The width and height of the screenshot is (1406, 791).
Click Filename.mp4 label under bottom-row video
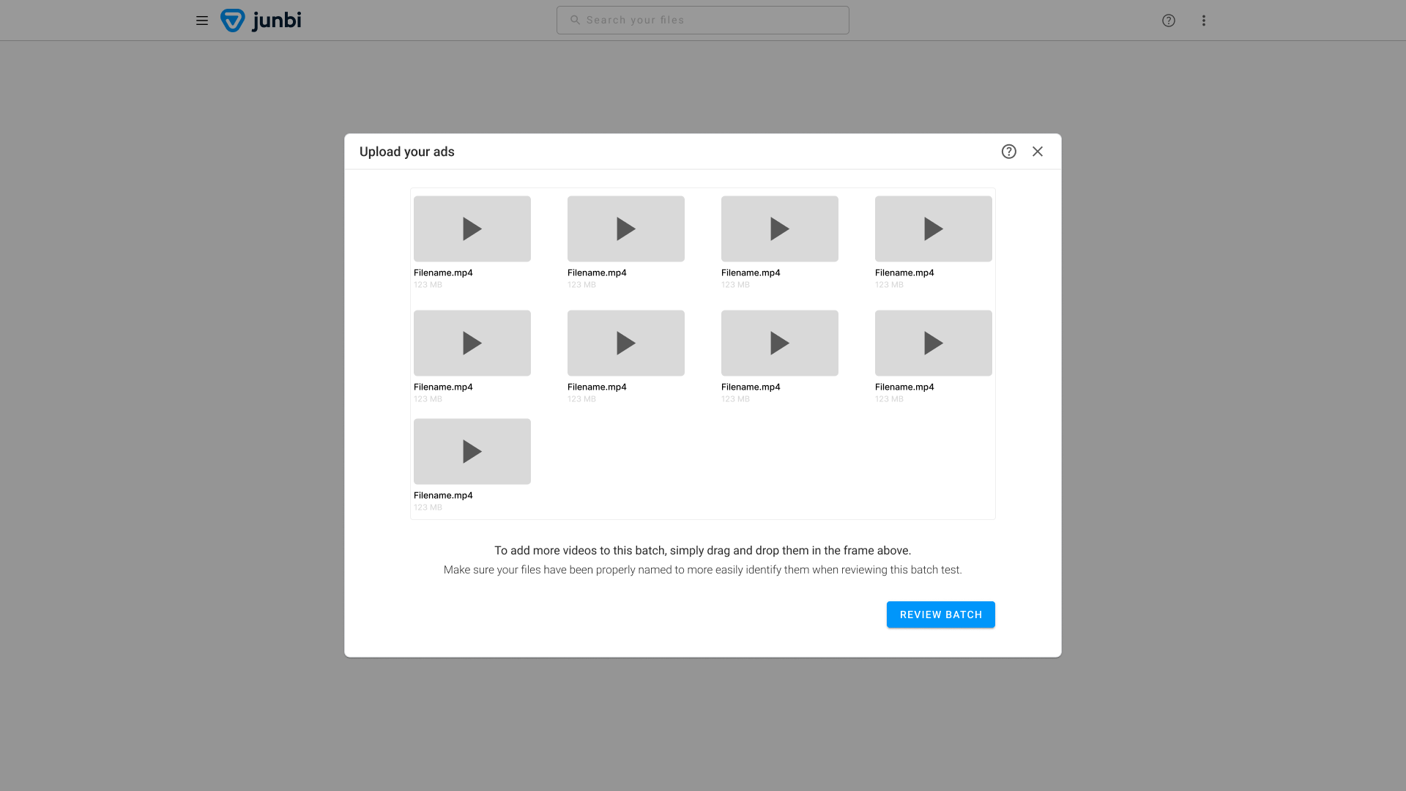tap(443, 496)
